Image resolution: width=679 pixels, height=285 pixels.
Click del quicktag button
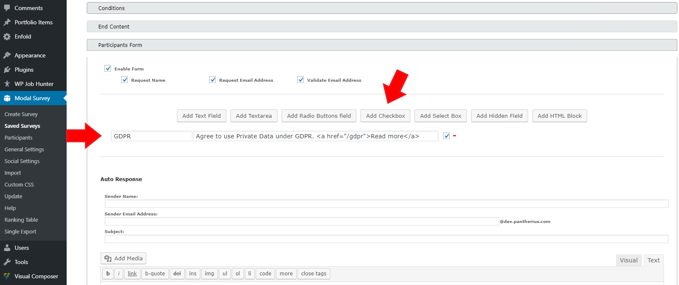(177, 274)
